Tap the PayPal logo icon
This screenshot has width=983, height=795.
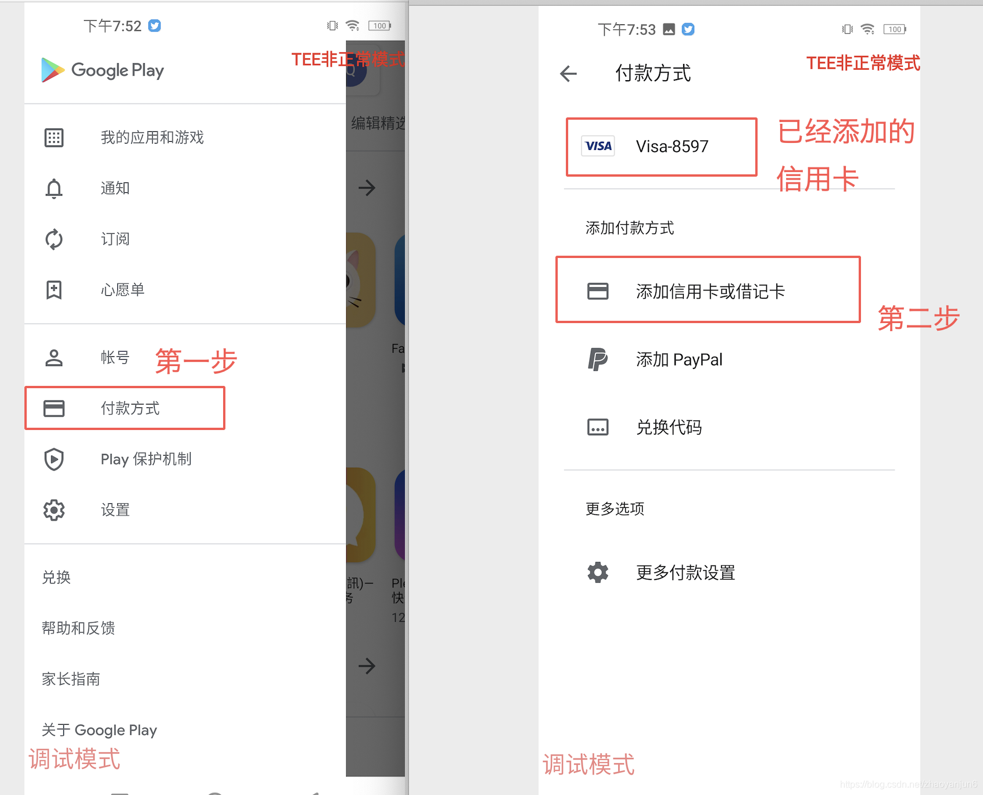pyautogui.click(x=598, y=359)
